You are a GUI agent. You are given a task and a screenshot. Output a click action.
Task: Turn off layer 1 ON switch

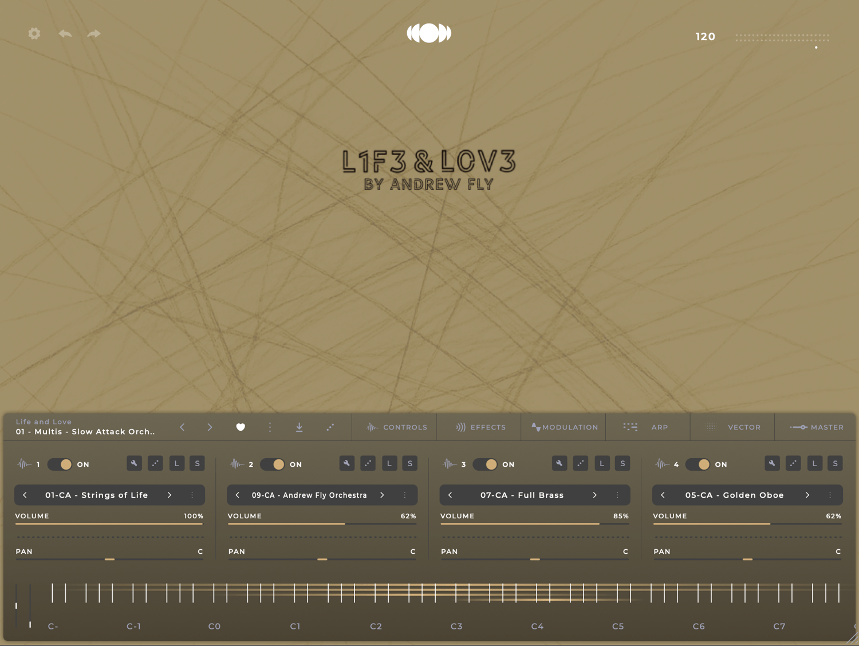(60, 464)
